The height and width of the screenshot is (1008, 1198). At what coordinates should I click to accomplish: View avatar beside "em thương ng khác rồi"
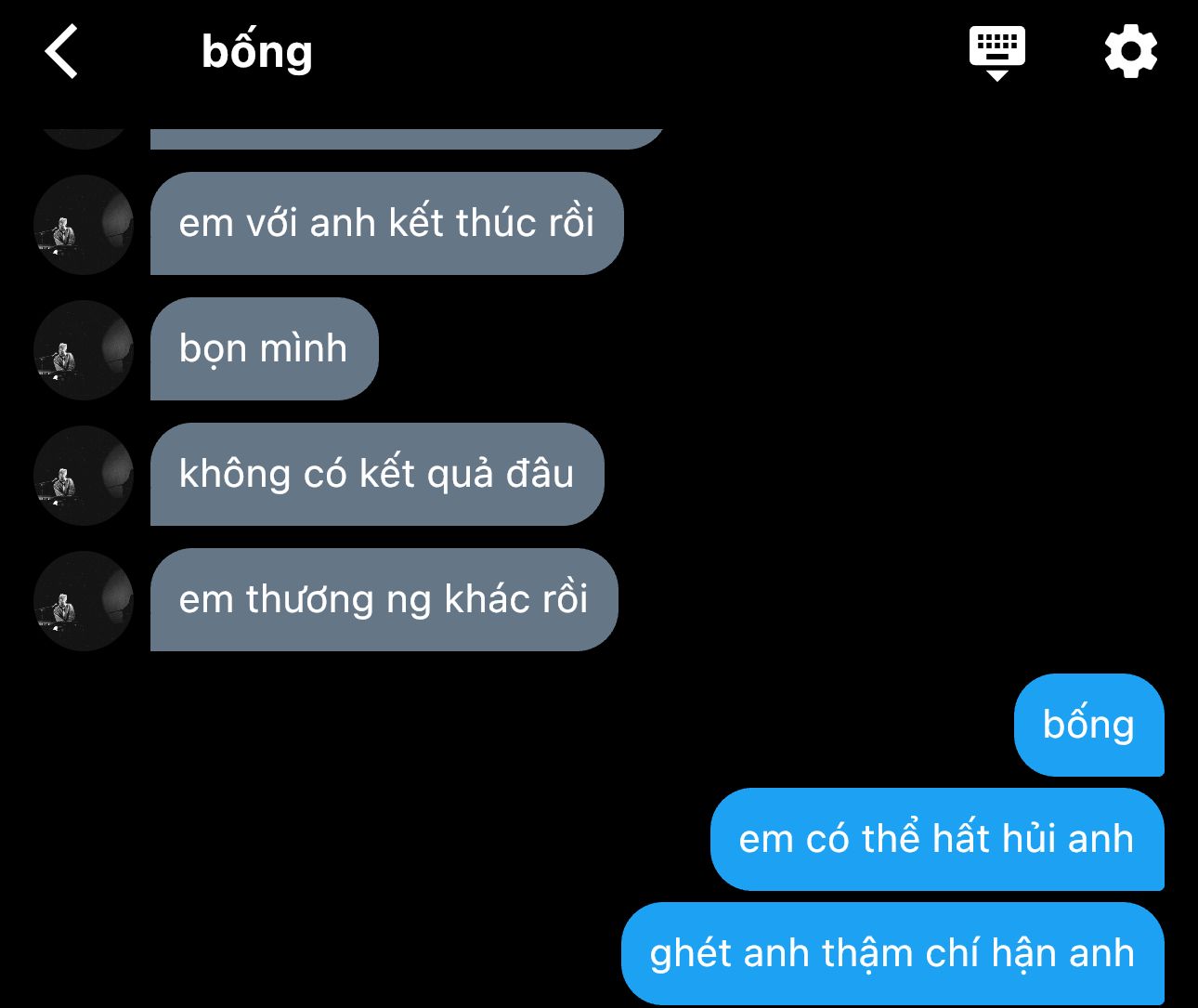84,600
